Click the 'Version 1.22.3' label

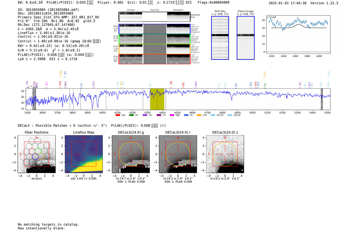[324, 3]
